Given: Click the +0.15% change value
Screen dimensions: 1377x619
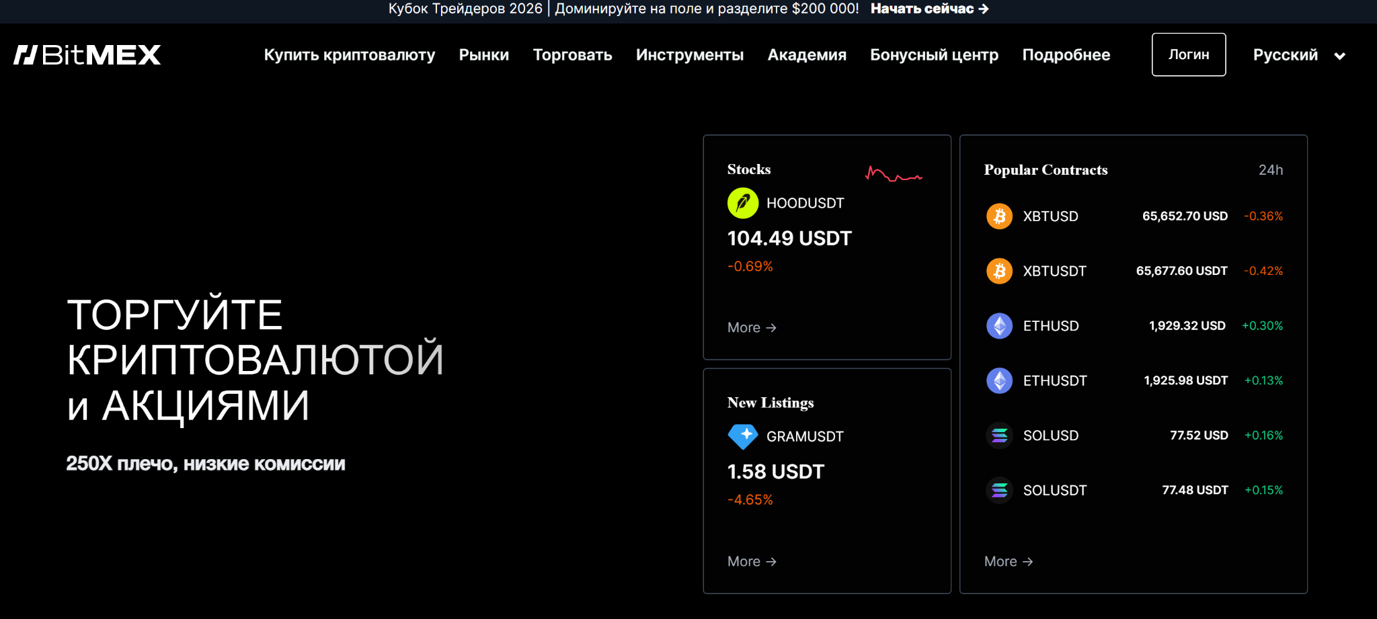Looking at the screenshot, I should point(1263,490).
